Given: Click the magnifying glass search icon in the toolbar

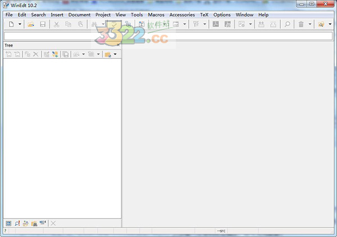Looking at the screenshot, I should coord(287,24).
